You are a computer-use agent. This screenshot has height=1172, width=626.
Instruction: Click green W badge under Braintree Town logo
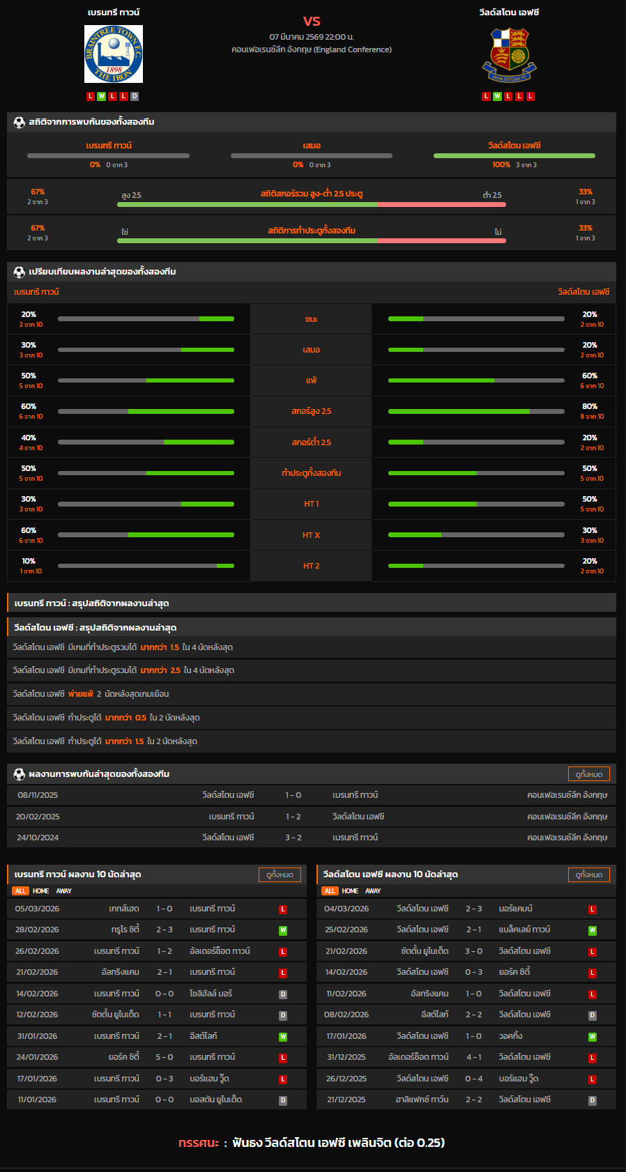(x=102, y=96)
